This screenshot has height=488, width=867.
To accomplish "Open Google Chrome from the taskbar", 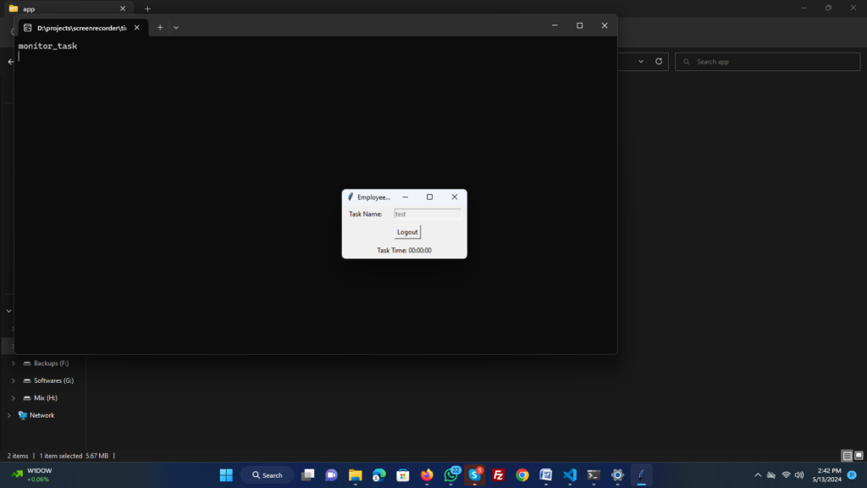I will tap(522, 475).
